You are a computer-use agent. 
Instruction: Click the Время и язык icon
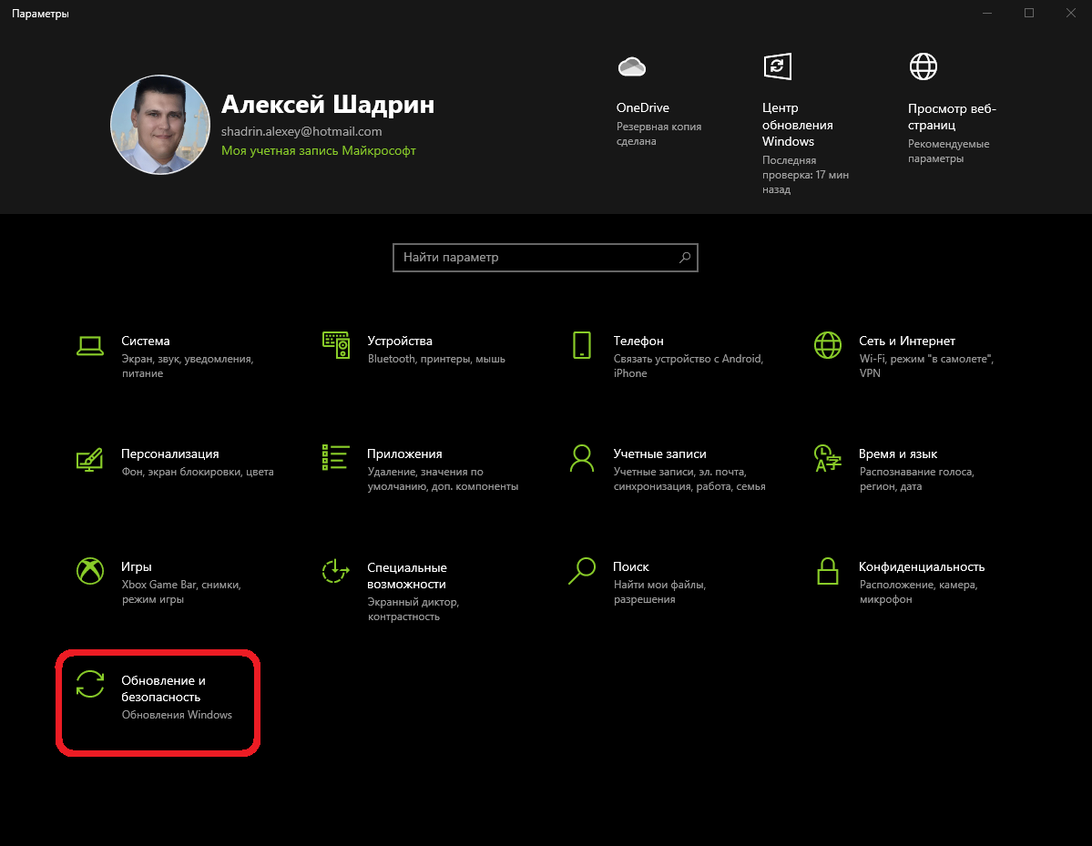(x=827, y=459)
